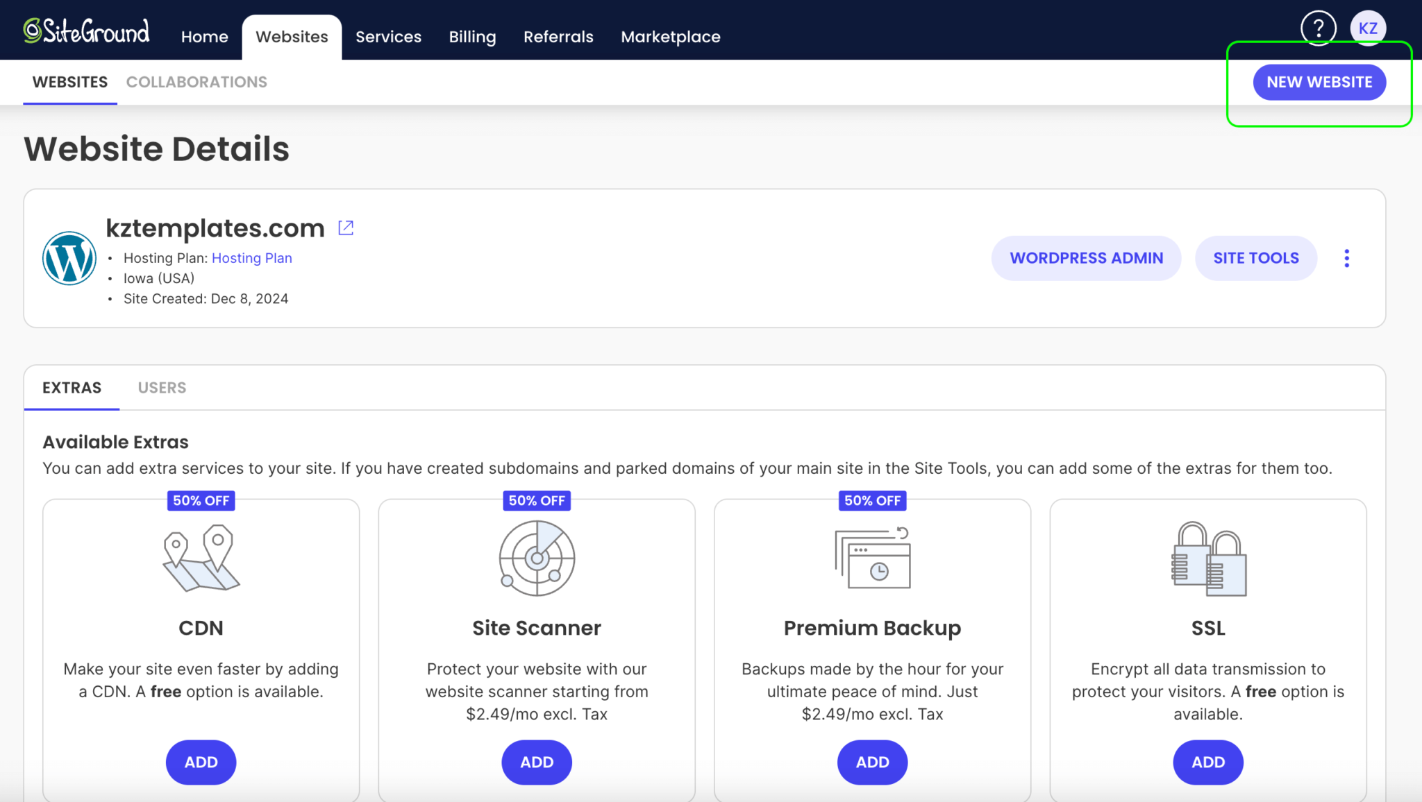Screen dimensions: 1422x802
Task: Click the Hosting Plan link
Action: (252, 257)
